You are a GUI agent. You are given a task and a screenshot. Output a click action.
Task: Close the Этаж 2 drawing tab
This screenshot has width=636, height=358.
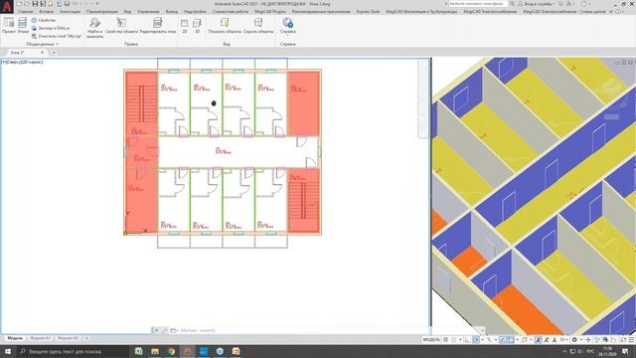pyautogui.click(x=42, y=53)
